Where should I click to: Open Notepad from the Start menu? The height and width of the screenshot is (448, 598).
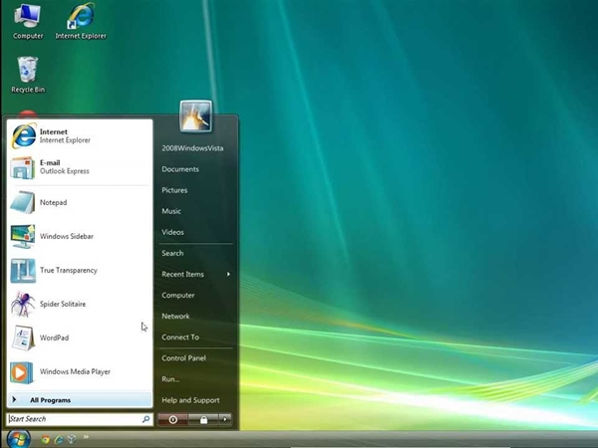pos(52,203)
